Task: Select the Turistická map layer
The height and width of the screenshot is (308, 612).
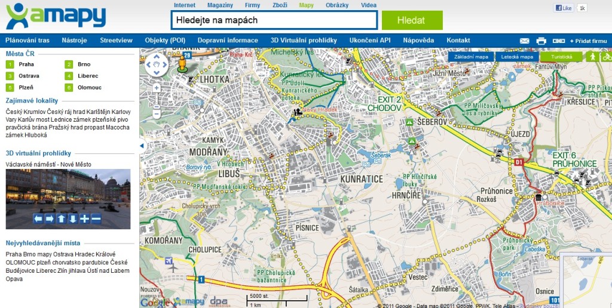Action: (561, 57)
